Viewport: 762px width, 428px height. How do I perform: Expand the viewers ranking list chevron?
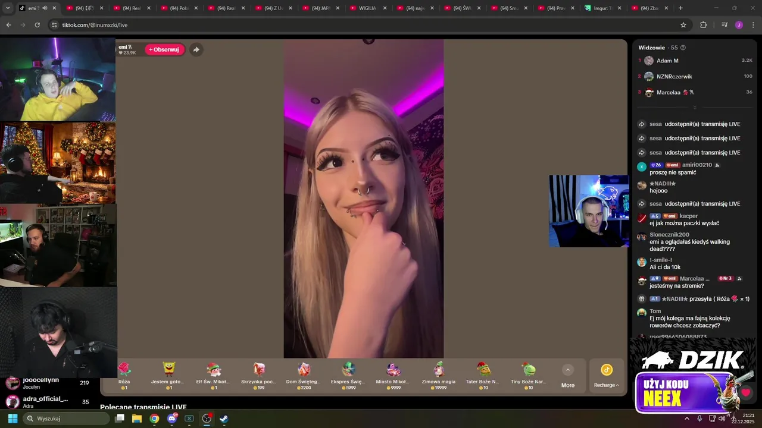click(x=694, y=108)
